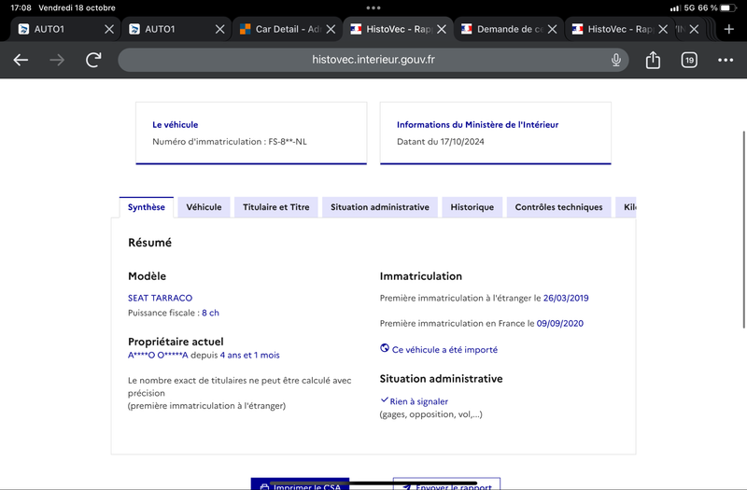
Task: Open the Véhicule tab
Action: click(204, 207)
